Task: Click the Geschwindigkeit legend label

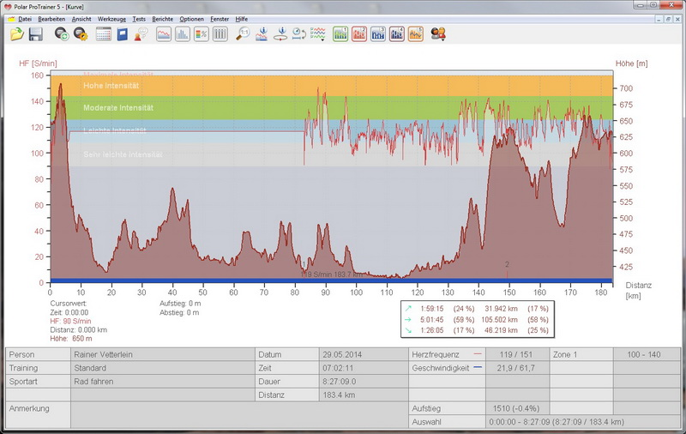Action: click(x=442, y=367)
